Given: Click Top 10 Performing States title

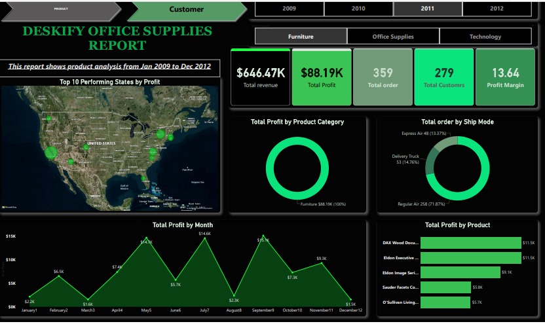Looking at the screenshot, I should point(110,82).
